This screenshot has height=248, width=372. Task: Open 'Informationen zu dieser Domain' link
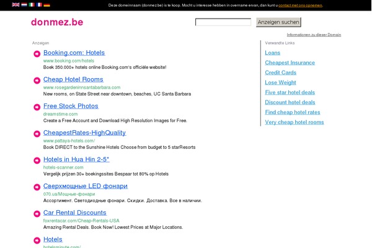coord(314,35)
